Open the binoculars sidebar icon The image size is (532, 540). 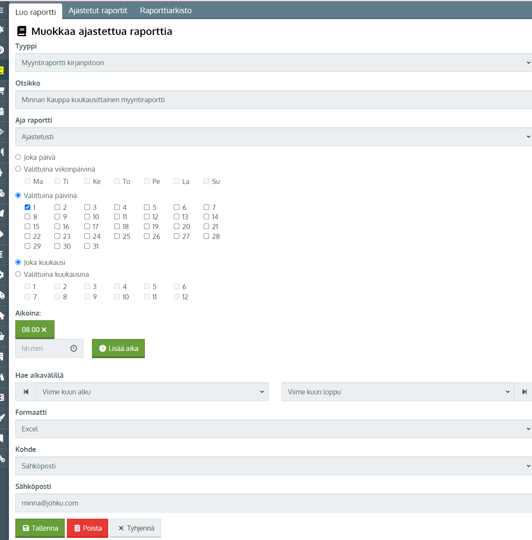point(2,377)
